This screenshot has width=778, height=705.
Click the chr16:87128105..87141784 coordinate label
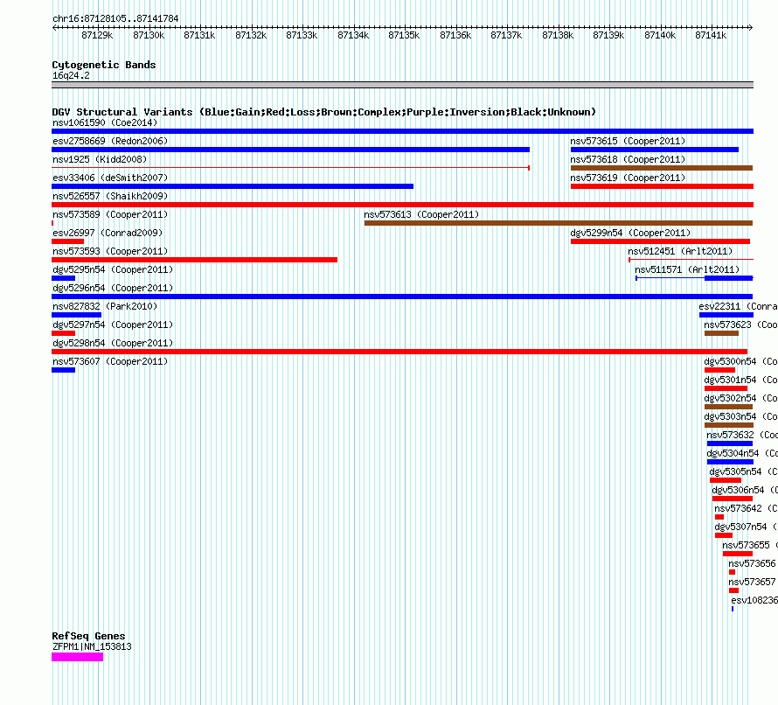115,19
